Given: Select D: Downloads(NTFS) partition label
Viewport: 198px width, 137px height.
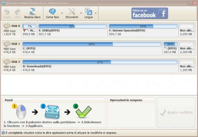Looking at the screenshot, I should tap(37, 66).
